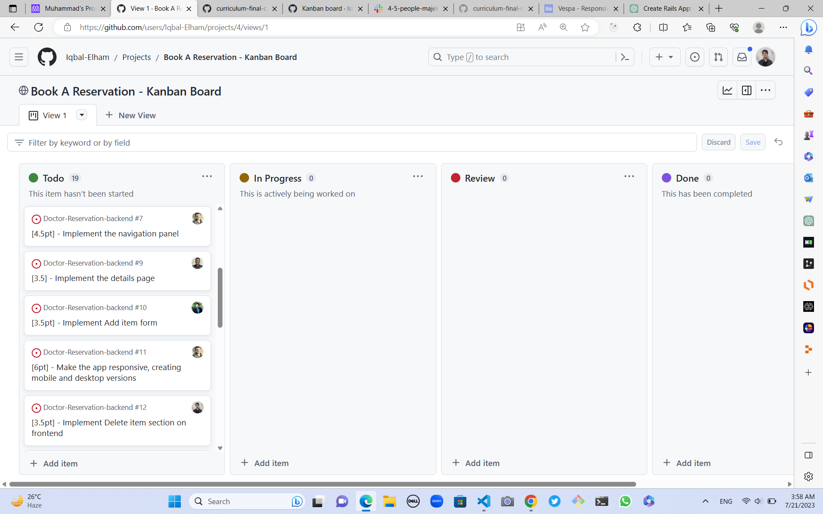
Task: Open the GitHub inbox notifications icon
Action: [742, 57]
